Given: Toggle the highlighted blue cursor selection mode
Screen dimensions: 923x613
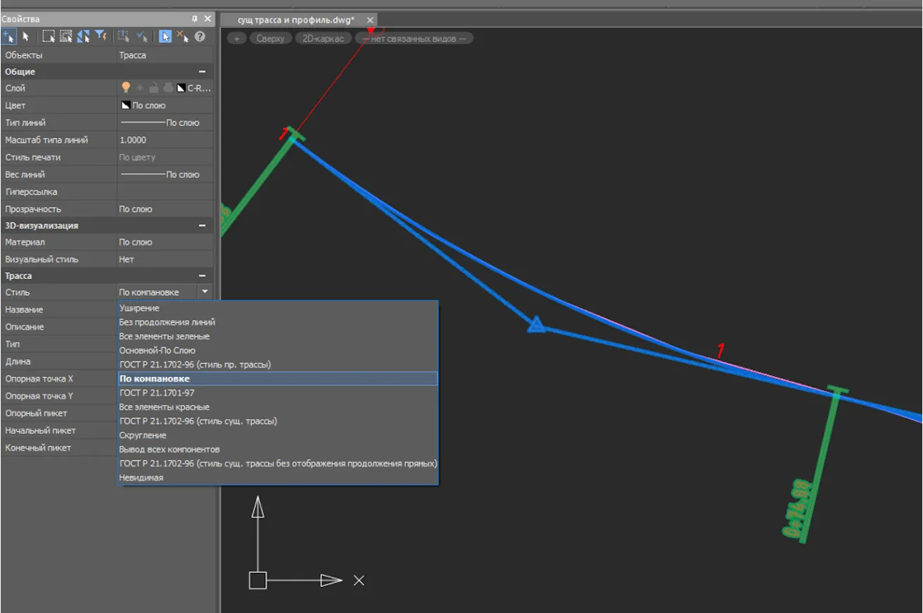Looking at the screenshot, I should click(x=165, y=37).
